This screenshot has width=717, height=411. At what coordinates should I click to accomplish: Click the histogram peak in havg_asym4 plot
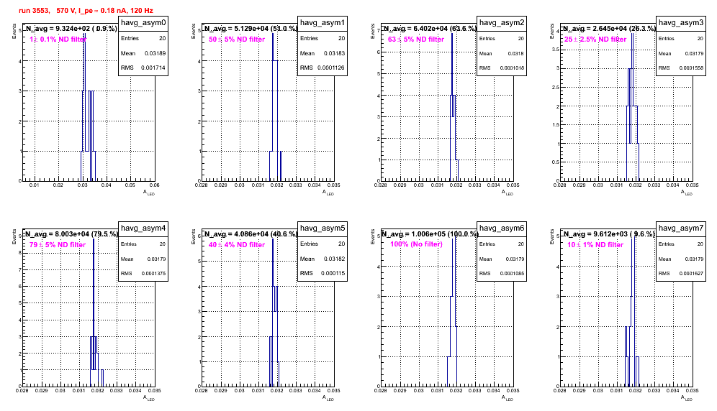point(94,240)
